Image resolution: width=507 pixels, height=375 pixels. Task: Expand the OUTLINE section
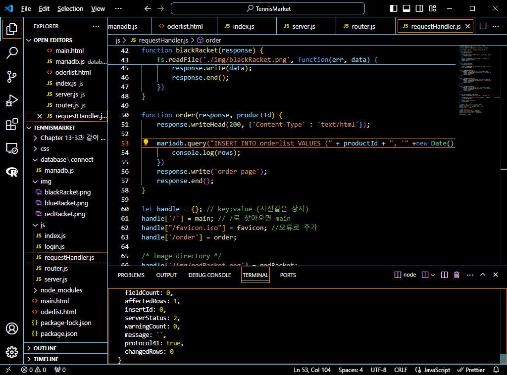tap(66, 348)
